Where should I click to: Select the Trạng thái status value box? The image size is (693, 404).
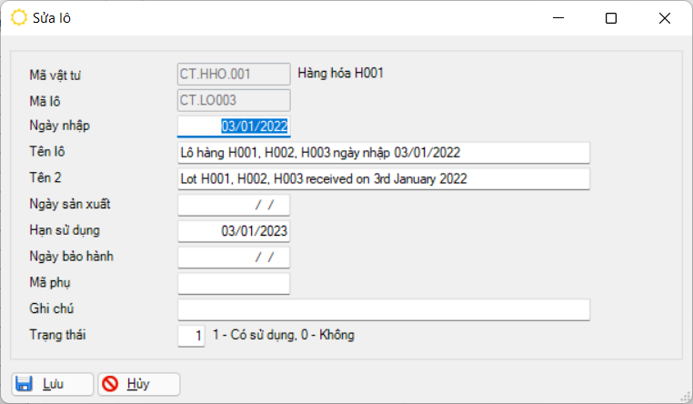(x=192, y=336)
